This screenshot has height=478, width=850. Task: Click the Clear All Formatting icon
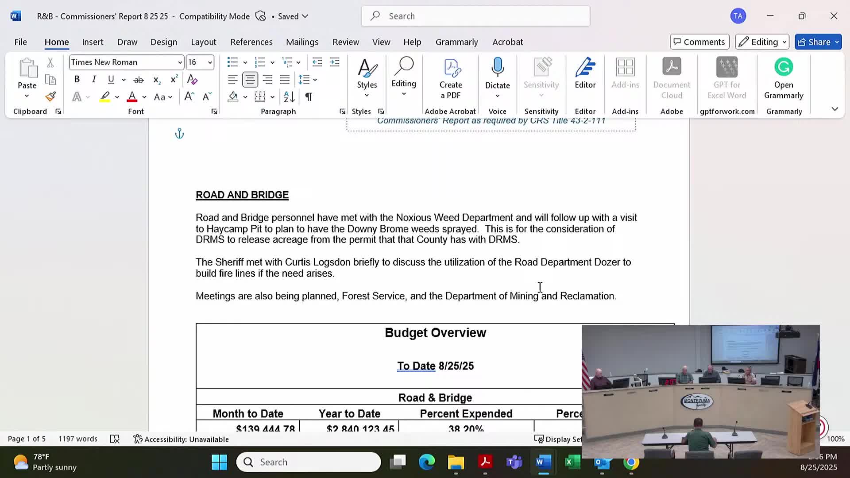coord(192,80)
